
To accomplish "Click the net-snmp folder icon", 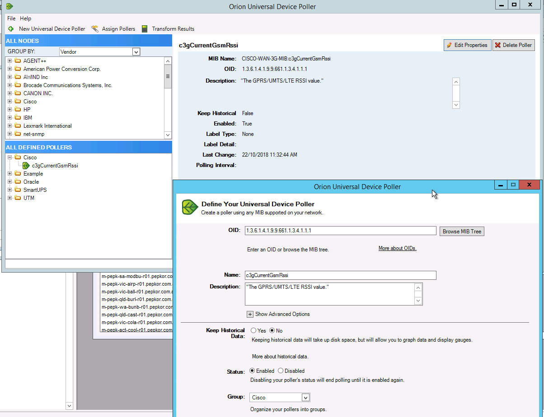I will (x=18, y=134).
